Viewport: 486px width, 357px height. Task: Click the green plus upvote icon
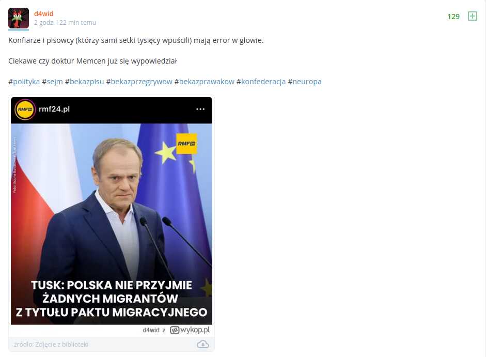point(472,16)
